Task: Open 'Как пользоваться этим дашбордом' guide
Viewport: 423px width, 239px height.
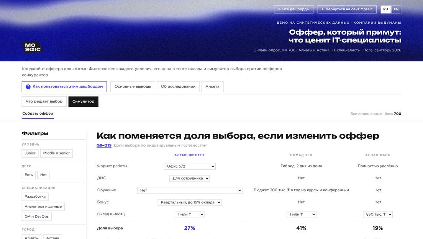Action: [64, 87]
